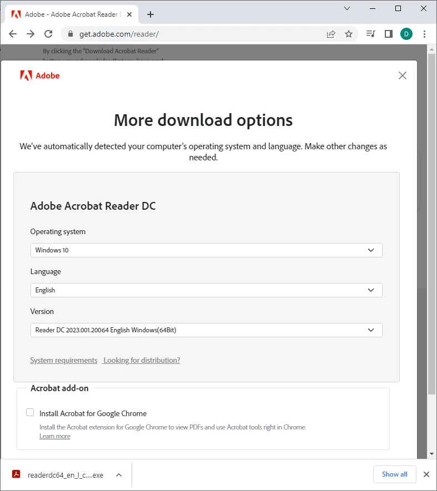Close the Adobe Acrobat Reader tab
Screen dimensions: 437x491
pos(129,14)
